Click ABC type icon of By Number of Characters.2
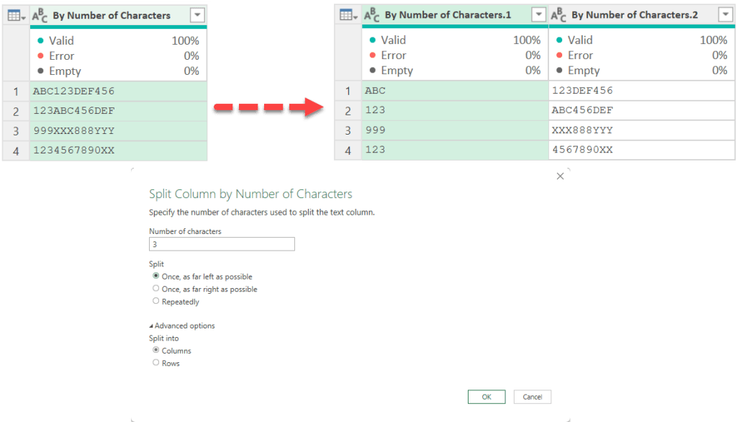Image resolution: width=737 pixels, height=422 pixels. click(559, 14)
